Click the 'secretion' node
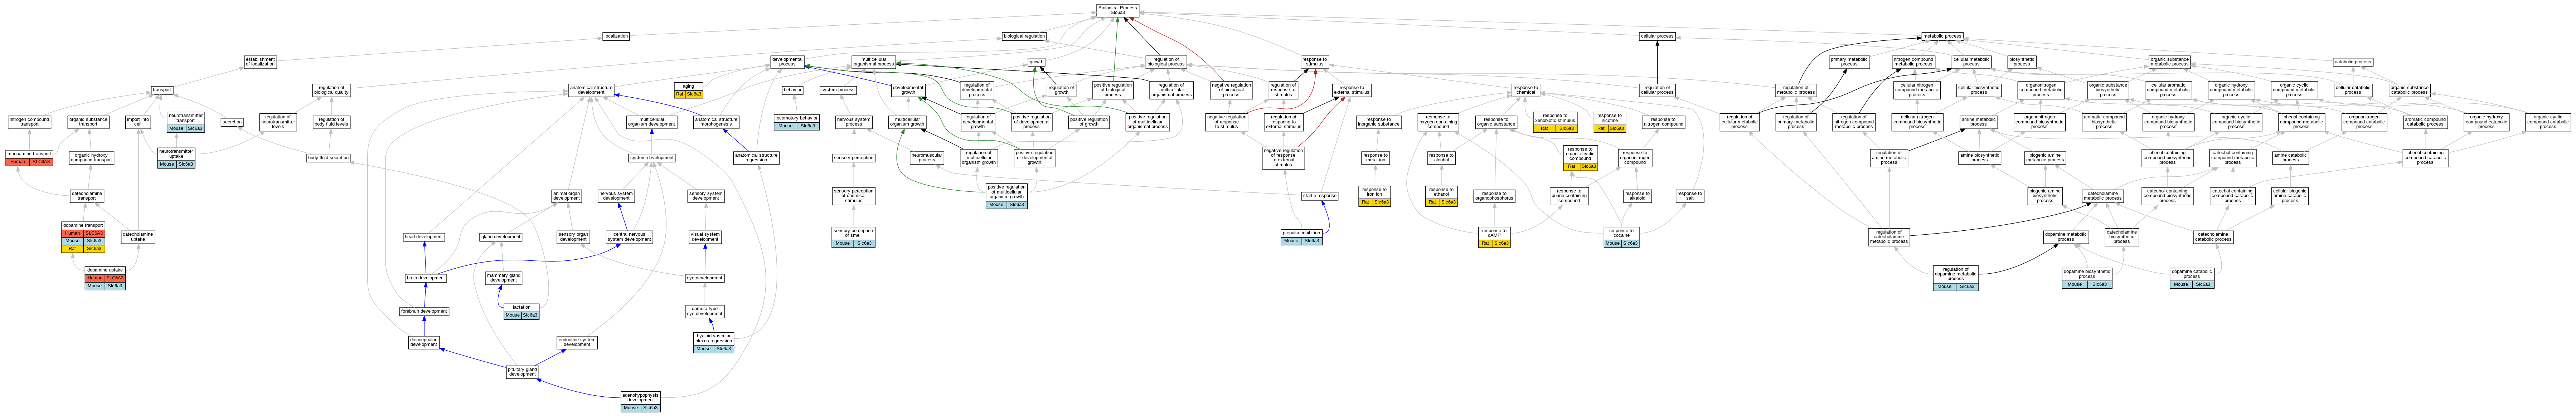 point(232,122)
